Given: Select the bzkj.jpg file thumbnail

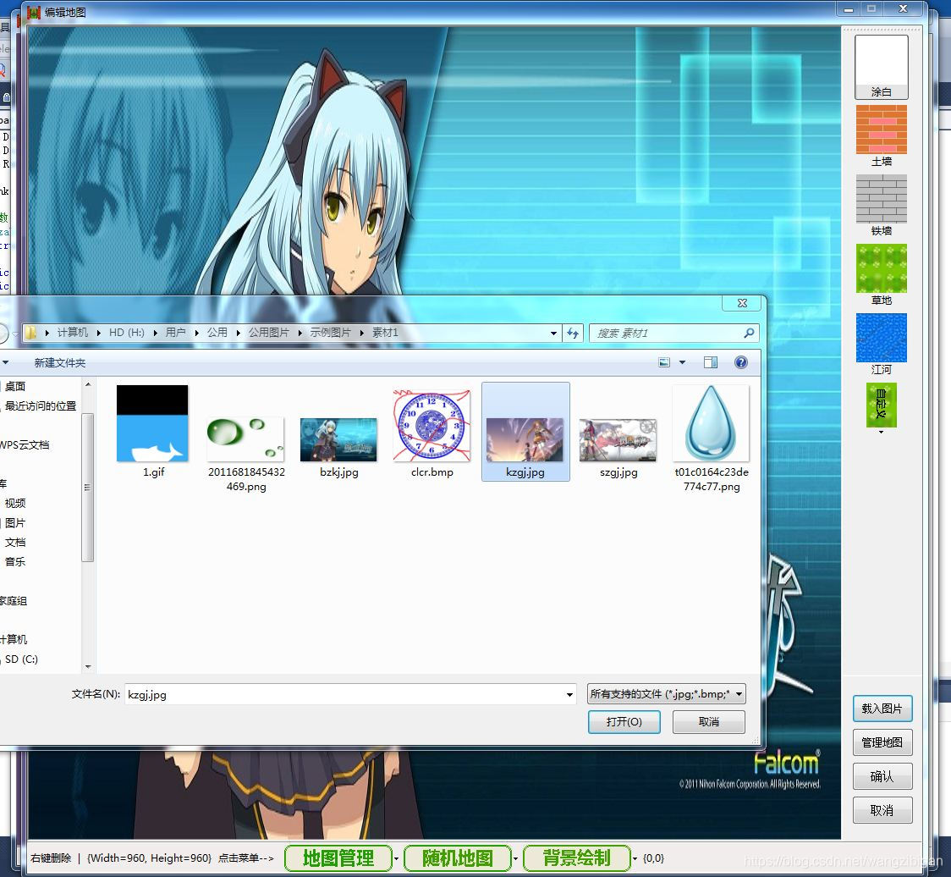Looking at the screenshot, I should [x=338, y=446].
